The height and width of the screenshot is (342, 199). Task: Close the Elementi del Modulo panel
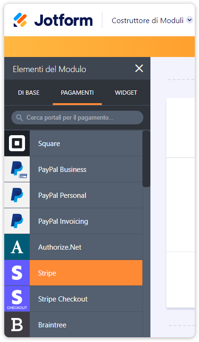pyautogui.click(x=139, y=68)
